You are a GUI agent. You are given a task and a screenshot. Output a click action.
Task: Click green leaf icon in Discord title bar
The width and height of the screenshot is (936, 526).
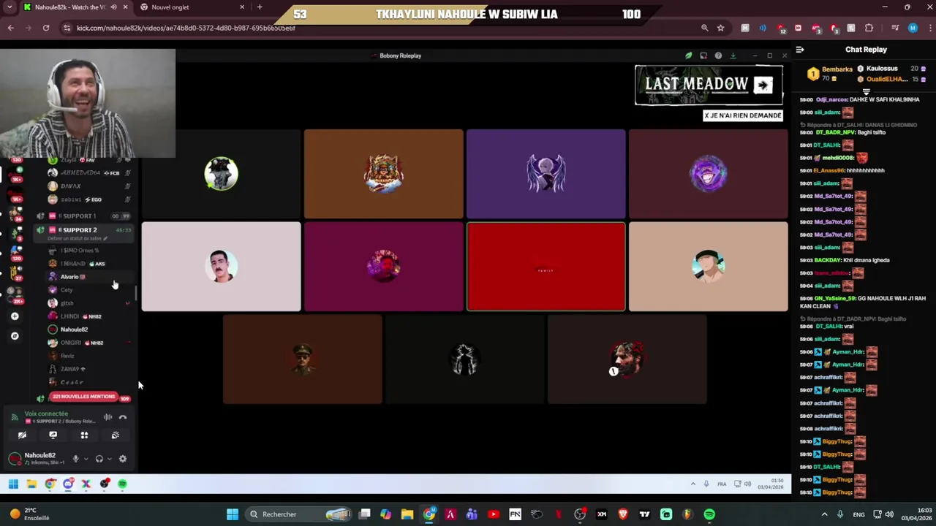(x=688, y=56)
